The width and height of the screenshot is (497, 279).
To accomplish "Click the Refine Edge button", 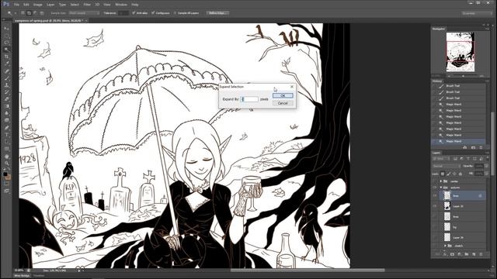I will click(217, 13).
